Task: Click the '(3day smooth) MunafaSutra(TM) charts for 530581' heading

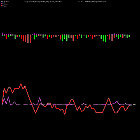Action: pyautogui.click(x=44, y=2)
